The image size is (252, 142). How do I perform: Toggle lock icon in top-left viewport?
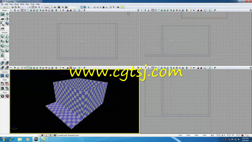click(x=60, y=10)
